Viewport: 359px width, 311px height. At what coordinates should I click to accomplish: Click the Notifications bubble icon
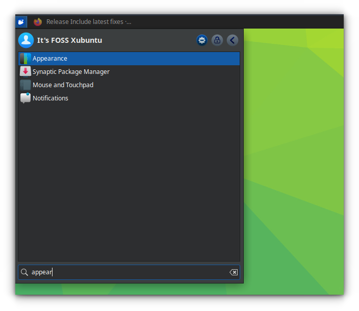tap(25, 98)
